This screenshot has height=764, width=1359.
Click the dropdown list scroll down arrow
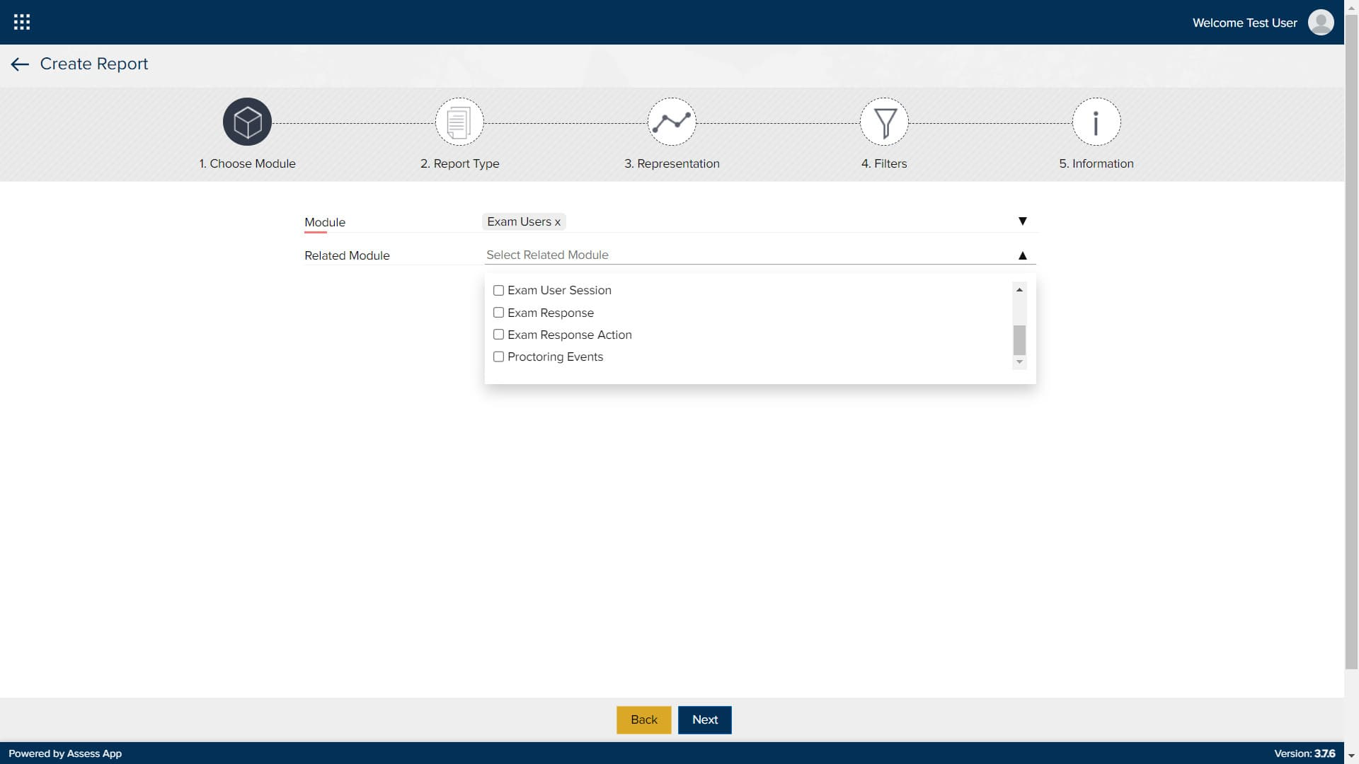click(x=1019, y=362)
